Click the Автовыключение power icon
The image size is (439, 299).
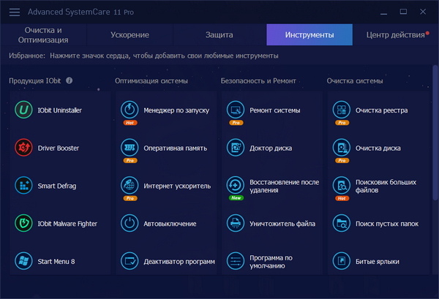(x=130, y=223)
